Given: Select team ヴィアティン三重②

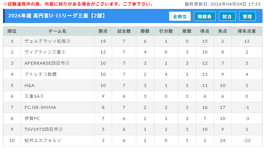Looking at the screenshot, I should tap(45, 52).
